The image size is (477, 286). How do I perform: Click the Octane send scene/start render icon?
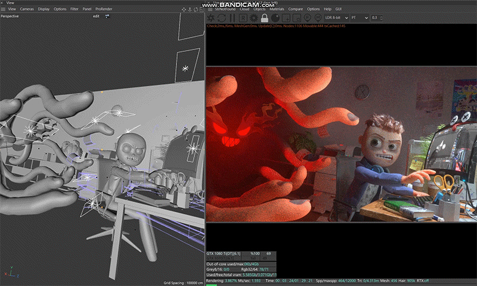[x=211, y=18]
